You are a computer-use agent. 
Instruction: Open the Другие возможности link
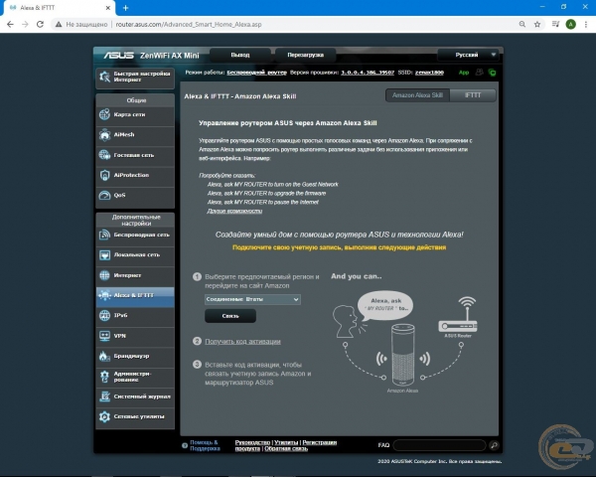pos(234,211)
